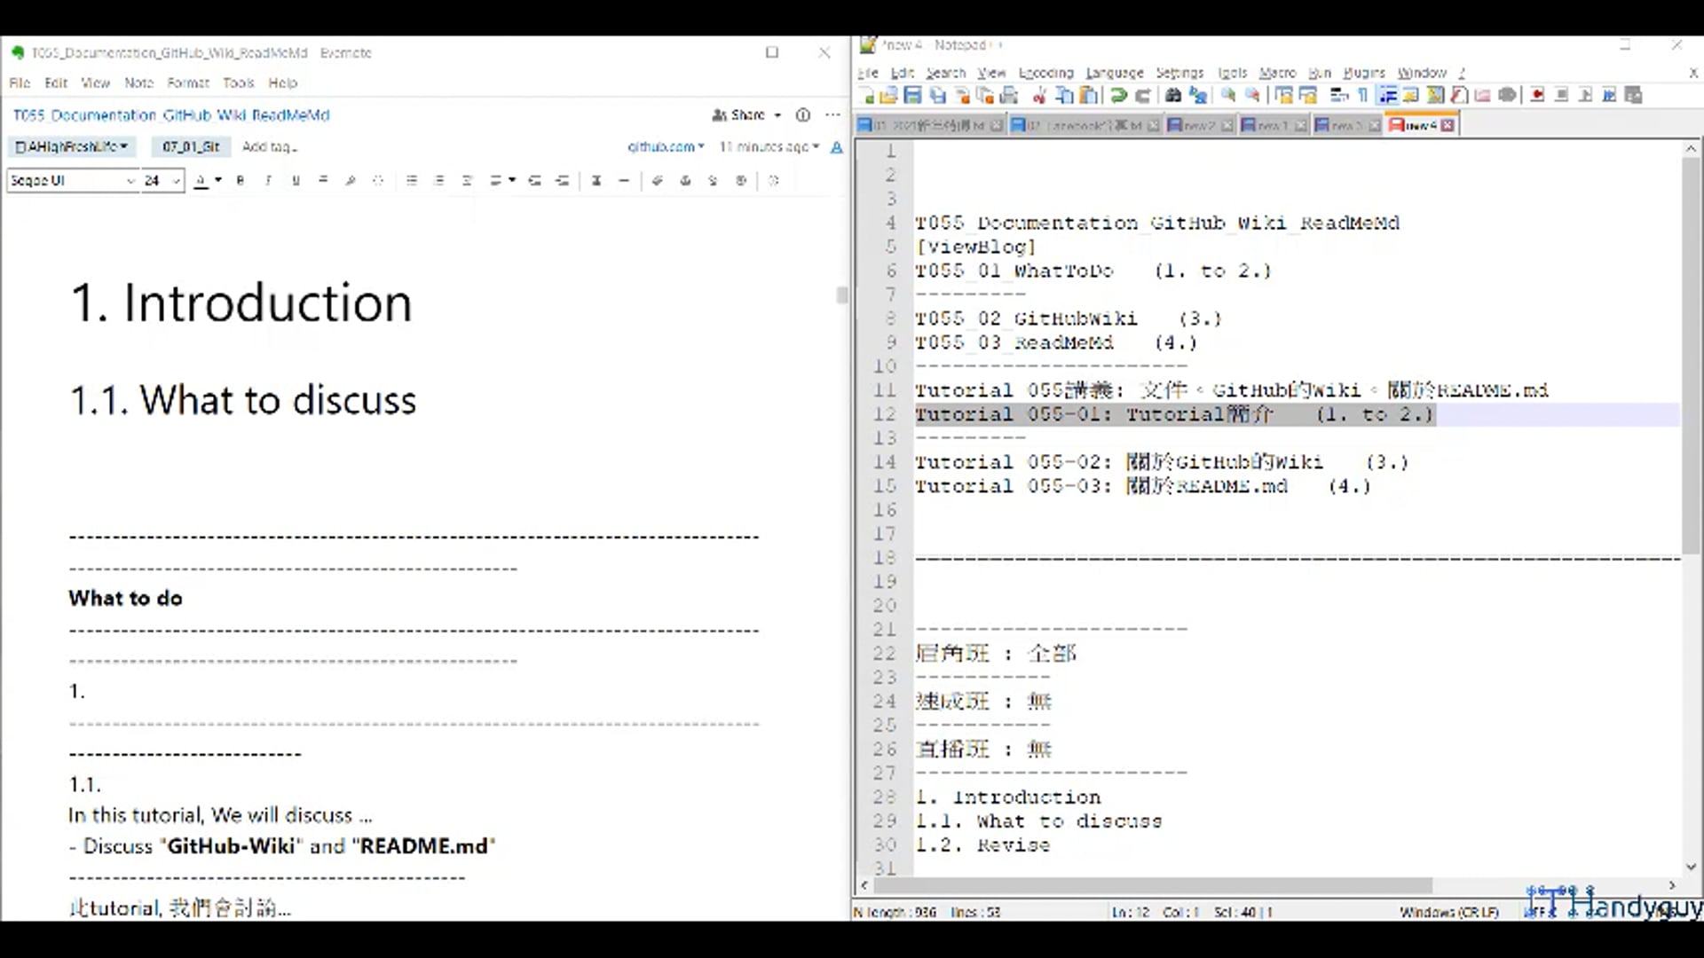This screenshot has width=1704, height=958.
Task: Click the Find binoculars icon in Notepad++
Action: click(x=1173, y=95)
